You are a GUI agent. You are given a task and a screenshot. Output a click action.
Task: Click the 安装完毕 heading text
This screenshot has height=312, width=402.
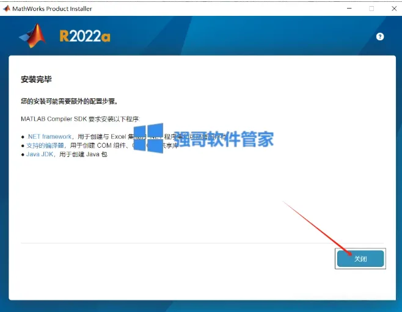click(x=36, y=79)
